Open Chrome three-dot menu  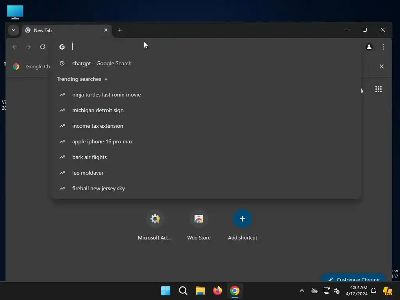click(383, 47)
